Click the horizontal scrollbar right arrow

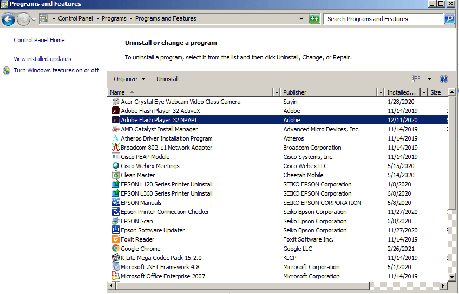[x=443, y=285]
